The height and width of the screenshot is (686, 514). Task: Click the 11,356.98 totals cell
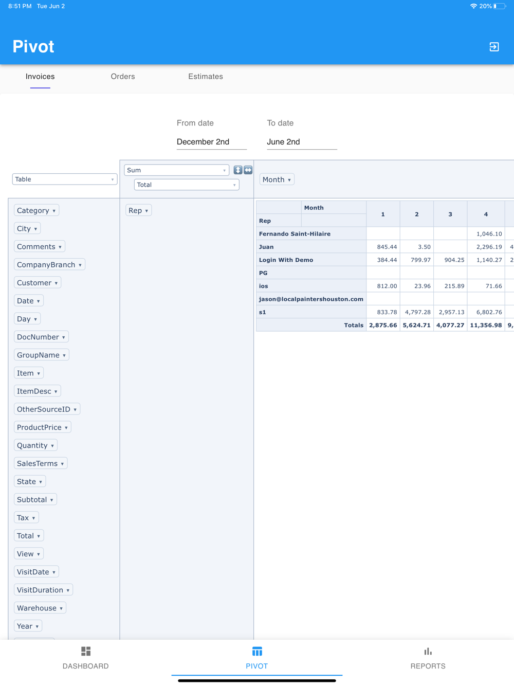click(486, 325)
